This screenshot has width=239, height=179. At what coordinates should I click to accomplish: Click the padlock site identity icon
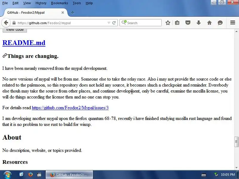(x=14, y=23)
